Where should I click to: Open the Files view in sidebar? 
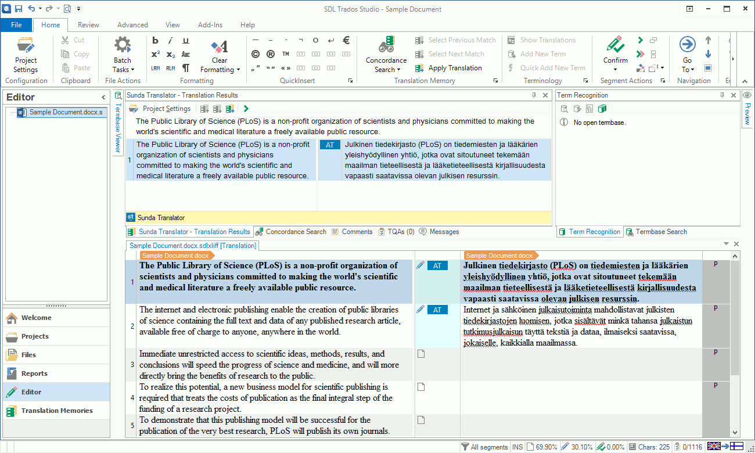[x=56, y=355]
